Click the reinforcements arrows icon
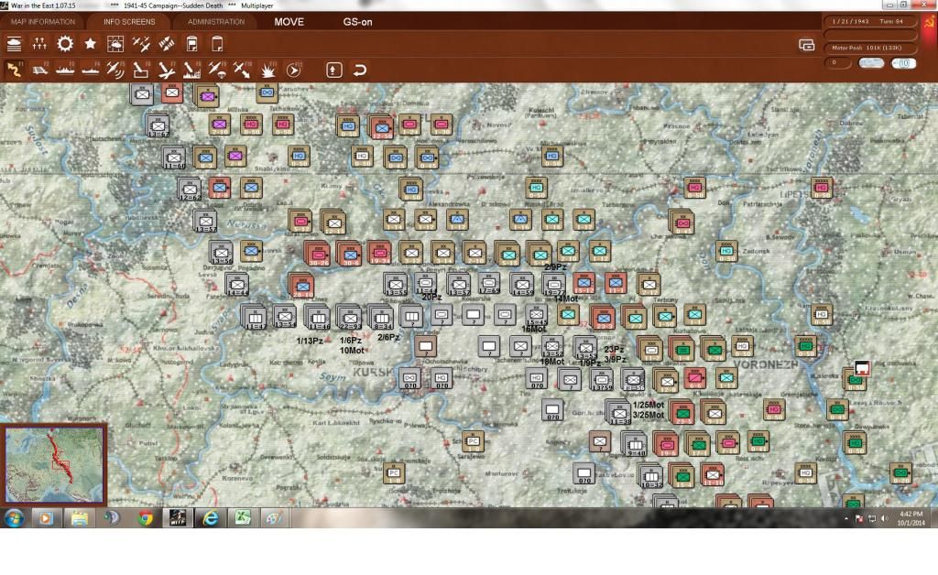938x575 pixels. pos(39,44)
